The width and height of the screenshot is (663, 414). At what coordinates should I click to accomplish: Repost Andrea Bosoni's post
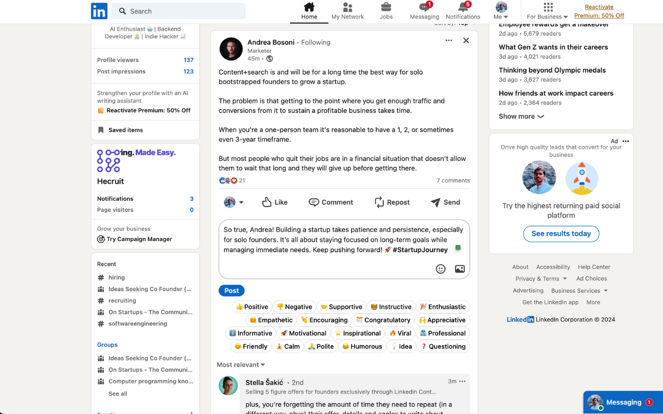point(392,202)
